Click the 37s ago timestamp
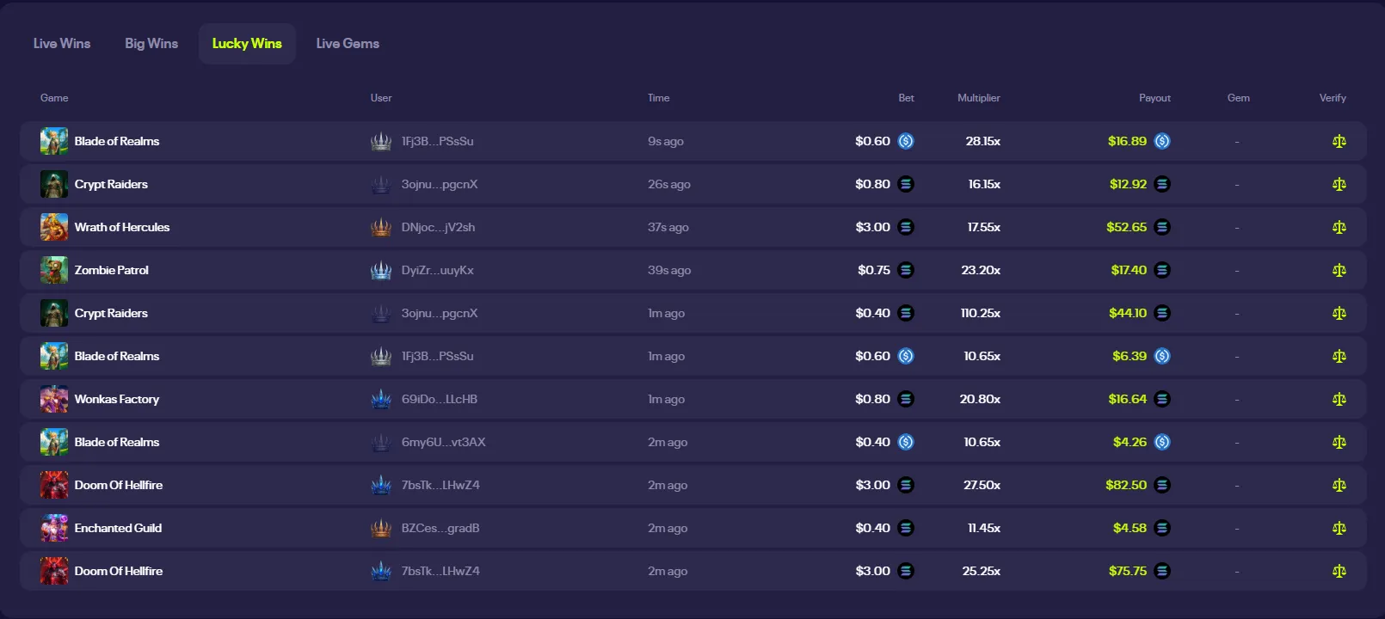This screenshot has width=1385, height=619. [x=668, y=227]
